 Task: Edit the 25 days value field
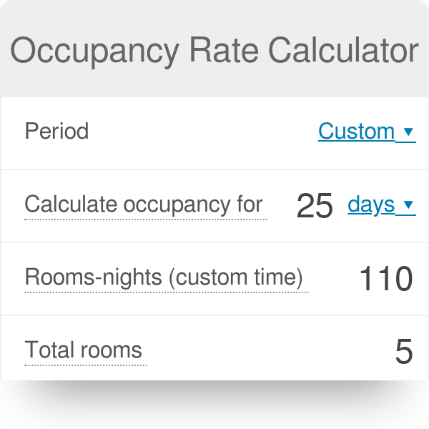pyautogui.click(x=315, y=205)
